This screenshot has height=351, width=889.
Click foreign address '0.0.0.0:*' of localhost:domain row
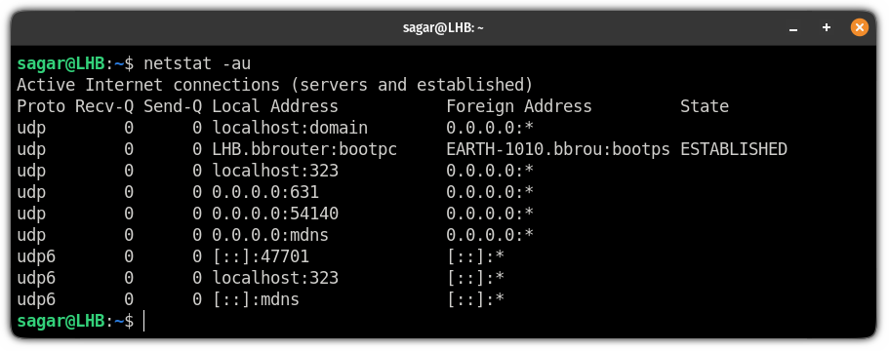click(x=490, y=128)
